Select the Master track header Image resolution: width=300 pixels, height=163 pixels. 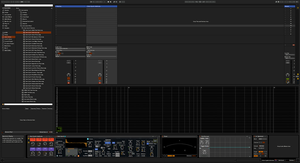point(289,6)
